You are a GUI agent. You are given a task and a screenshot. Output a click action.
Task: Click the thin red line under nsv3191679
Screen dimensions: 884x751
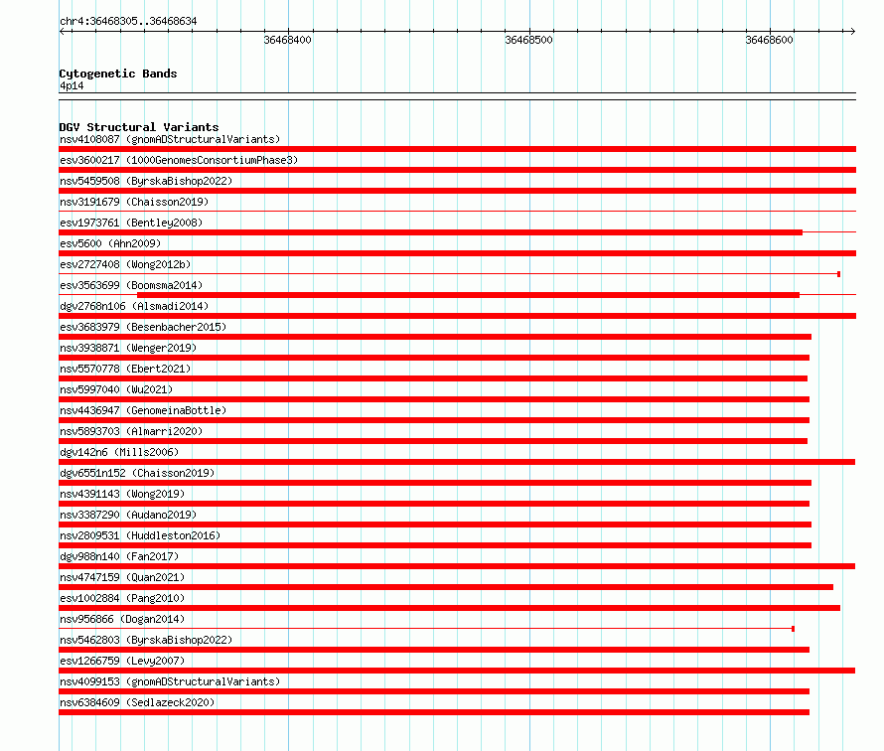pos(457,212)
